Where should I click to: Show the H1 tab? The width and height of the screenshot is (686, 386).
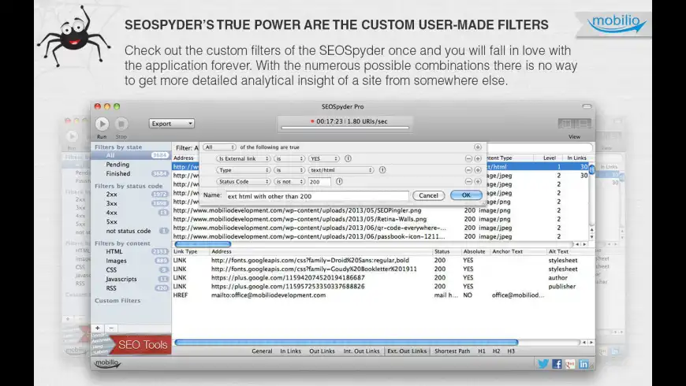(x=482, y=351)
